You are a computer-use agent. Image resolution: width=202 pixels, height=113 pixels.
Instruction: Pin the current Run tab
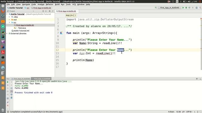8,102
